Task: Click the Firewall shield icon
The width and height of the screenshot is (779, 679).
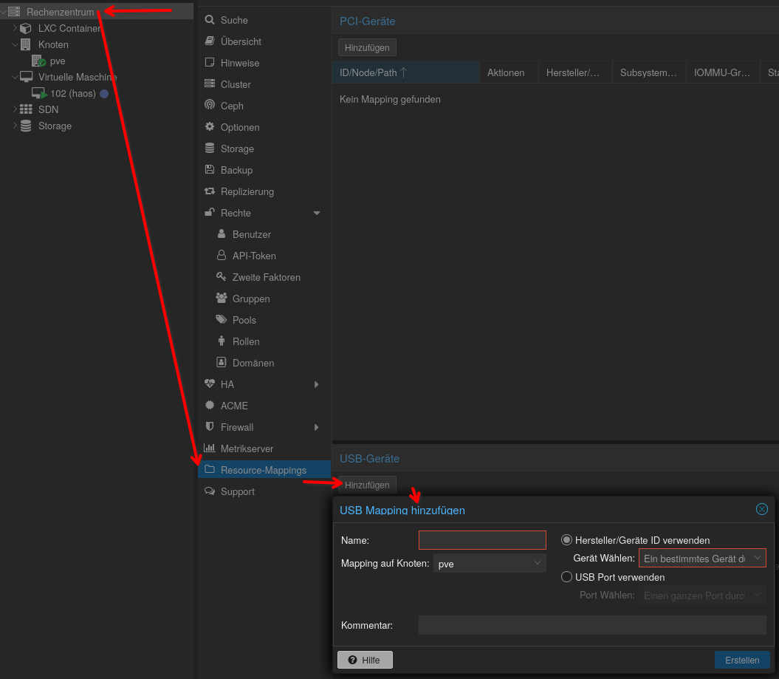Action: [210, 427]
